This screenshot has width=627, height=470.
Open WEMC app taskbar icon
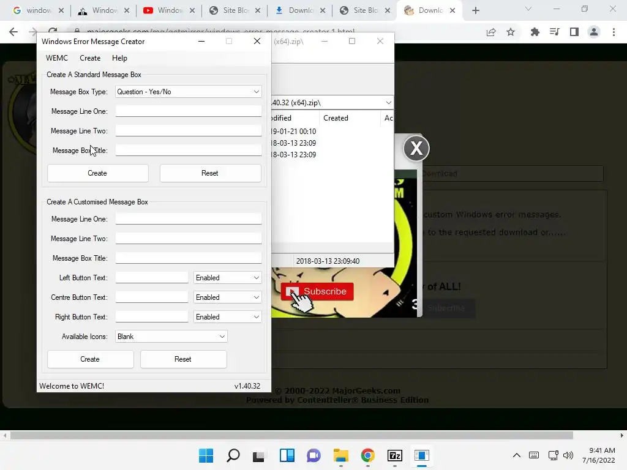point(421,455)
